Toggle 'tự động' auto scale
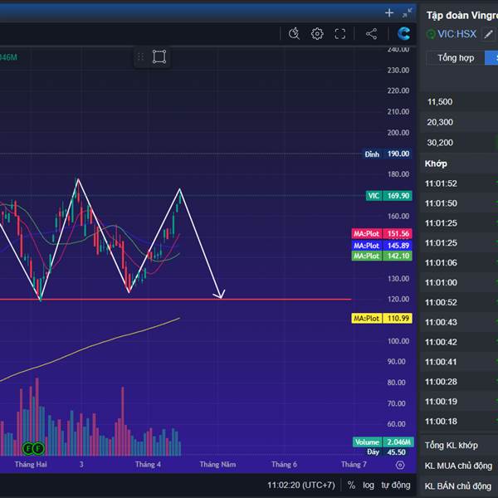The image size is (498, 498). 396,485
